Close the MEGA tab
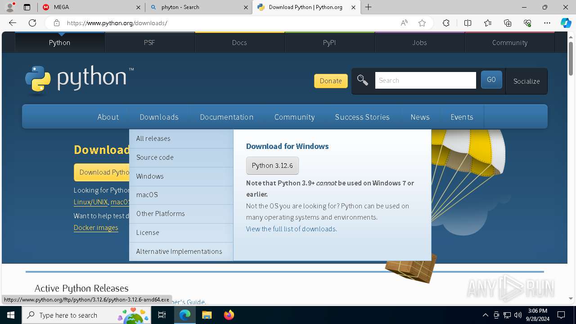Screen dimensions: 576x324 point(139,7)
